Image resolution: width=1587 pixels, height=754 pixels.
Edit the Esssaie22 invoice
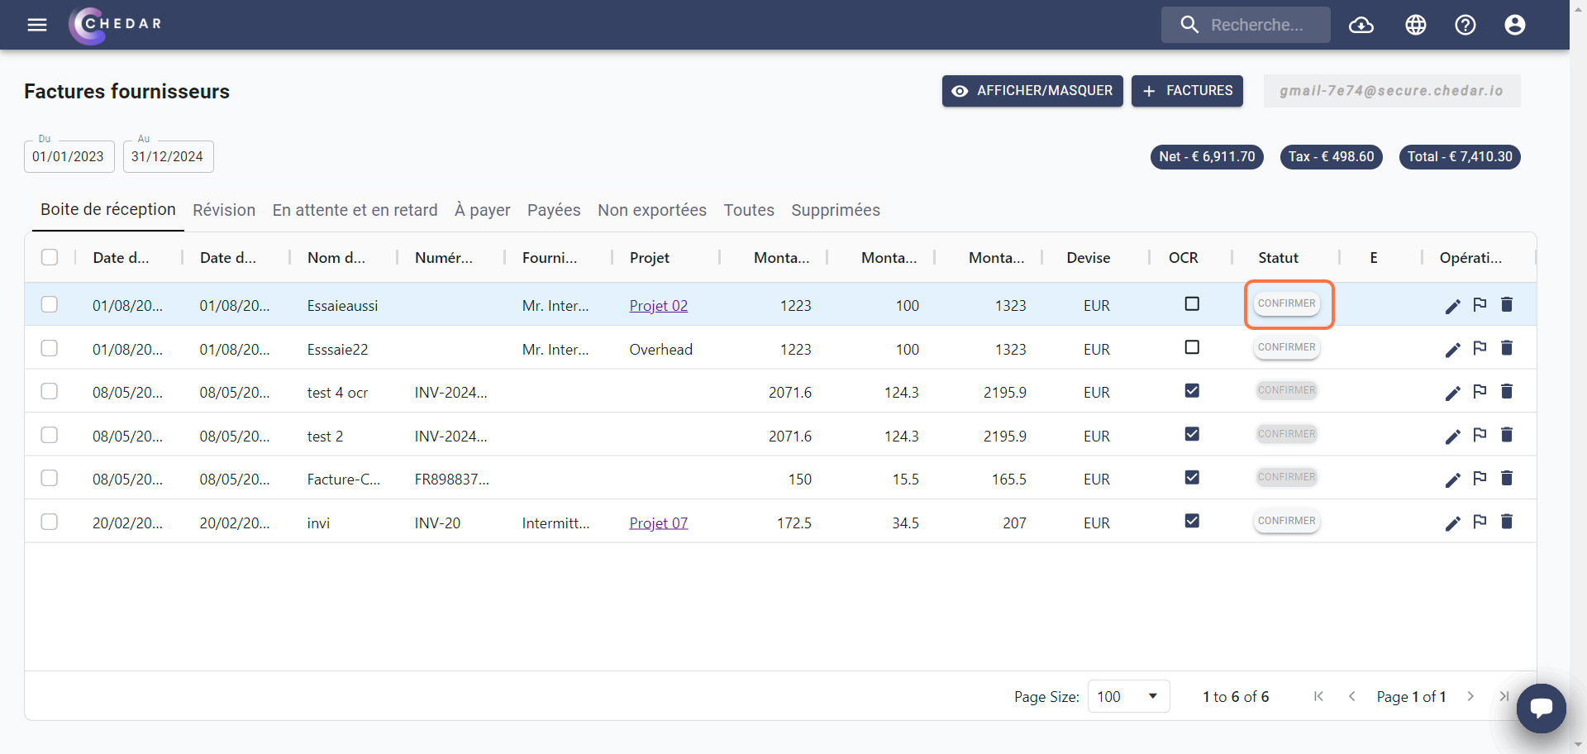[x=1453, y=350]
